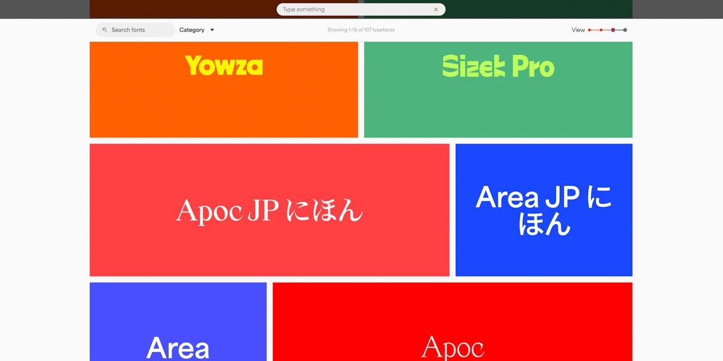The width and height of the screenshot is (723, 361).
Task: Select the second View size dot
Action: (x=601, y=30)
